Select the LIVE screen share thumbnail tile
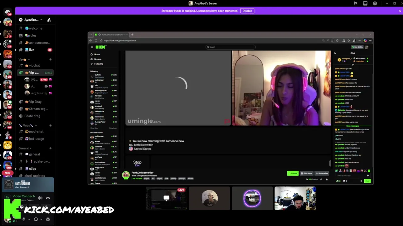The image size is (403, 226). pyautogui.click(x=167, y=198)
